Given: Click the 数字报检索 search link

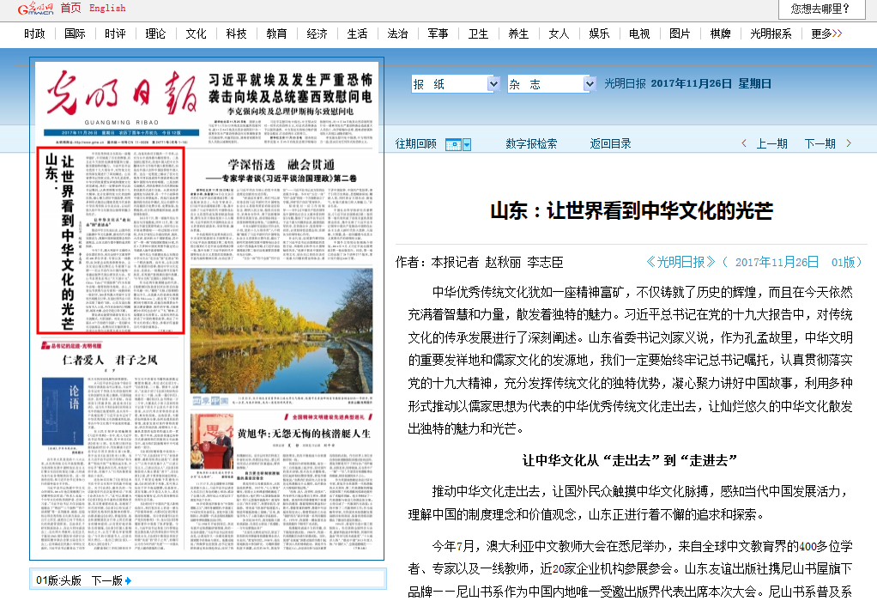Looking at the screenshot, I should 531,144.
